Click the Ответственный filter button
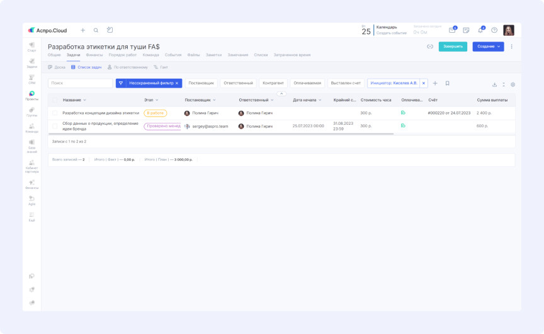Image resolution: width=544 pixels, height=334 pixels. [238, 83]
